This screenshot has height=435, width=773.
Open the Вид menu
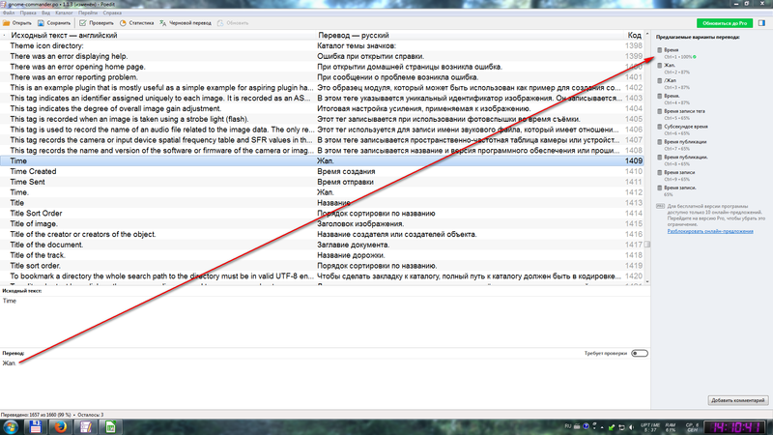pos(45,13)
